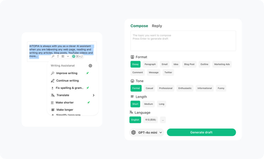This screenshot has width=264, height=159.
Task: Open Writing Assistant settings gear
Action: [x=90, y=66]
